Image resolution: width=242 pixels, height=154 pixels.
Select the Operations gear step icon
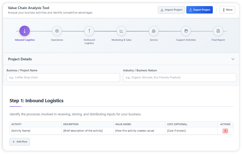pos(57,31)
